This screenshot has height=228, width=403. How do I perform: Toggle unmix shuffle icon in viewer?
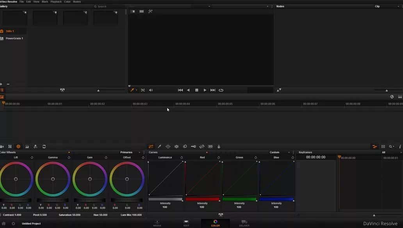tap(143, 90)
